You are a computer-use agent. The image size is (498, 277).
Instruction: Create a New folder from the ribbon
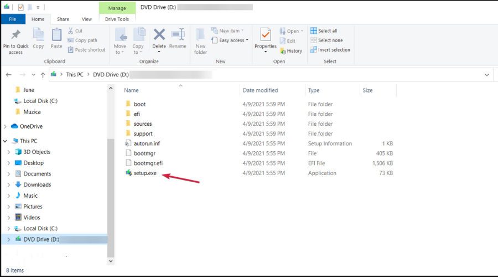coord(200,40)
